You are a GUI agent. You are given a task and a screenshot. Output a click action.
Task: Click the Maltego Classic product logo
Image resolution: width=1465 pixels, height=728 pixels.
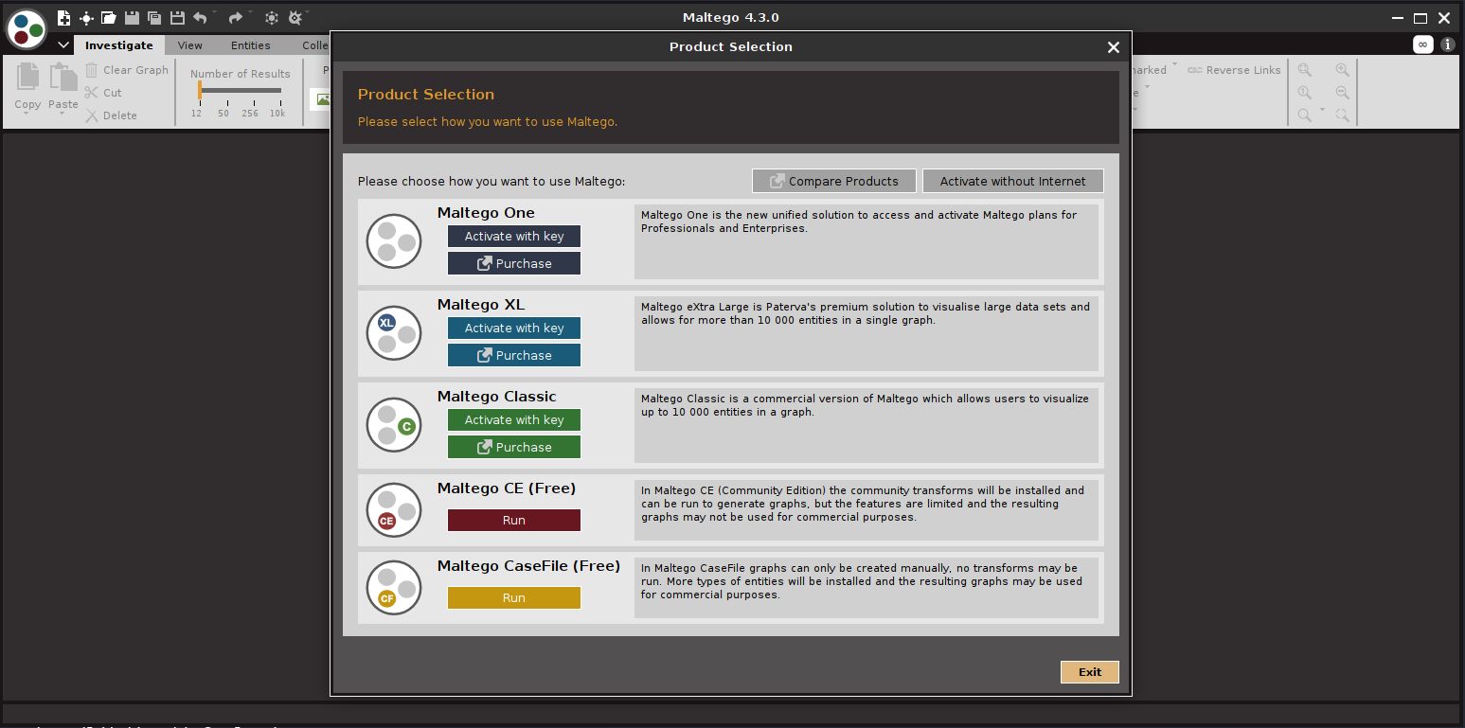click(394, 425)
